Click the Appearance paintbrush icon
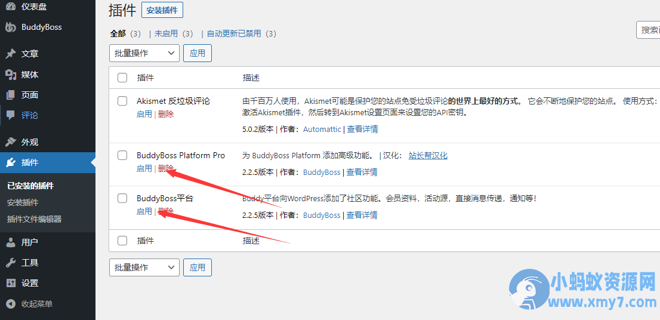 point(11,142)
